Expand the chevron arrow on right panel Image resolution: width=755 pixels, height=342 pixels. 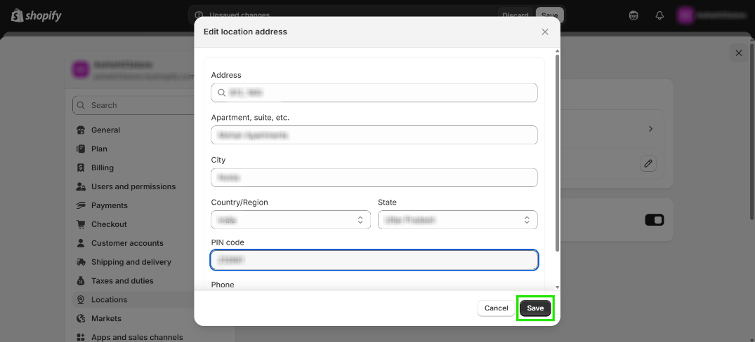[650, 129]
